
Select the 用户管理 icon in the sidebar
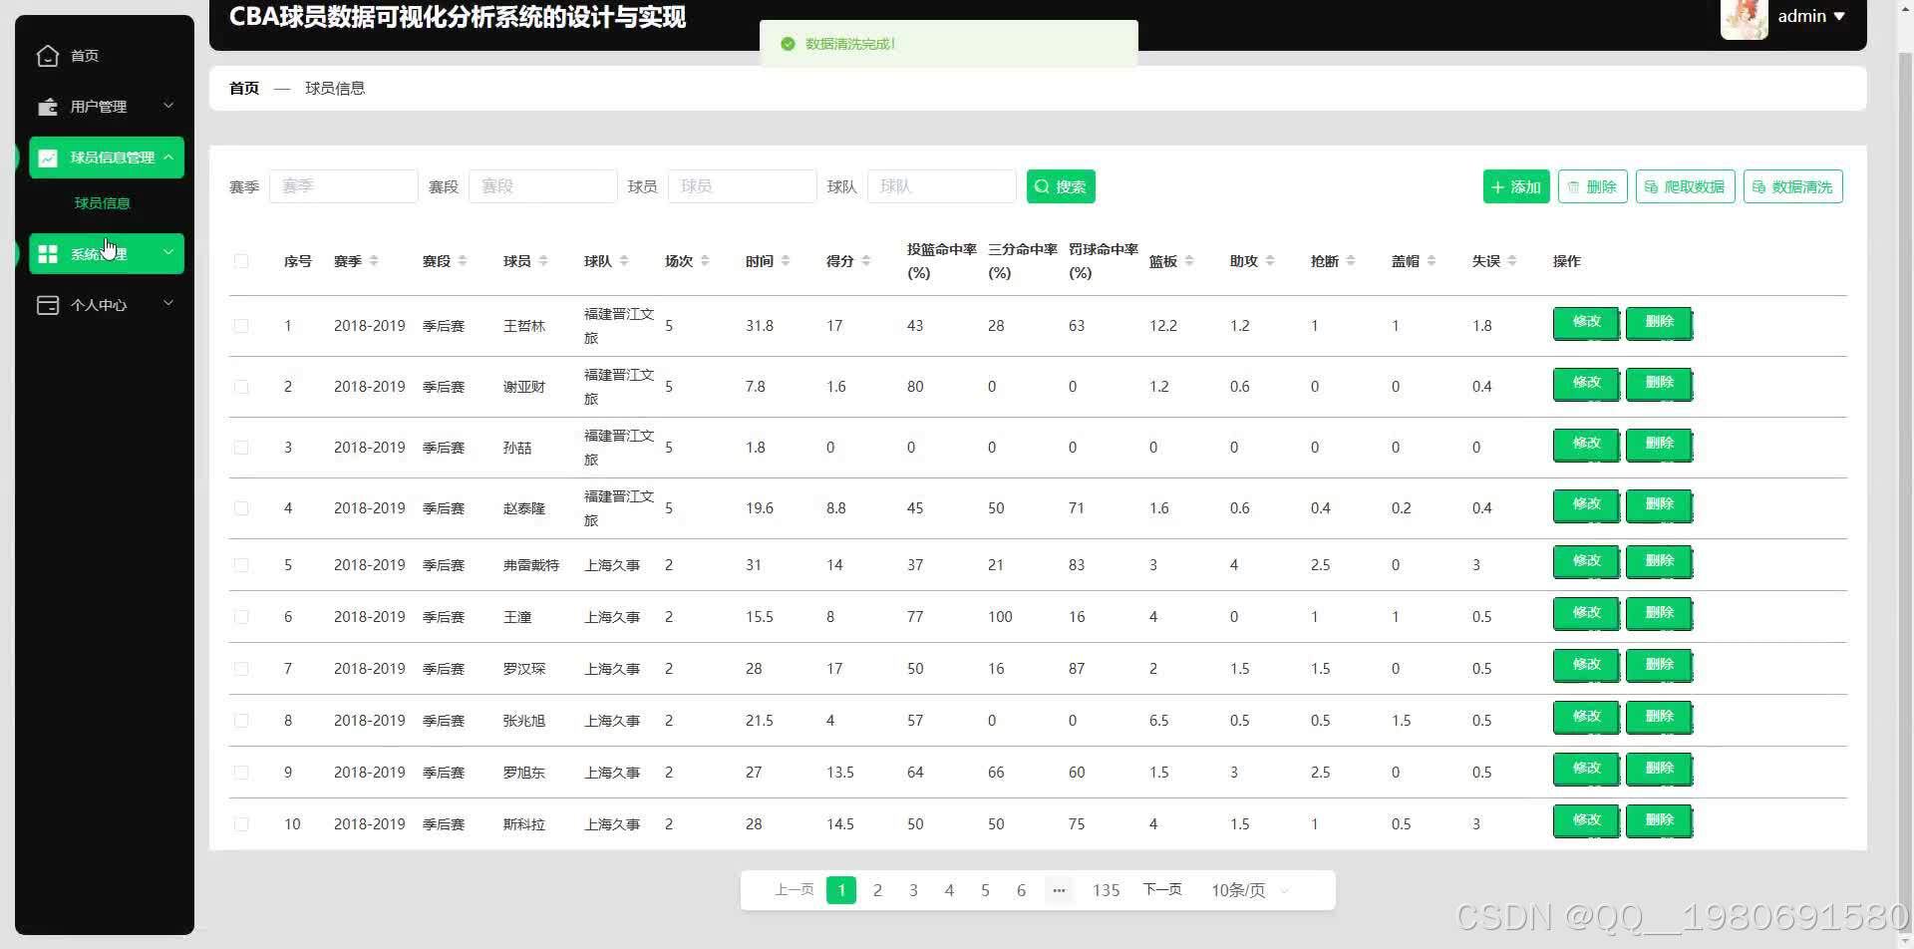[48, 106]
